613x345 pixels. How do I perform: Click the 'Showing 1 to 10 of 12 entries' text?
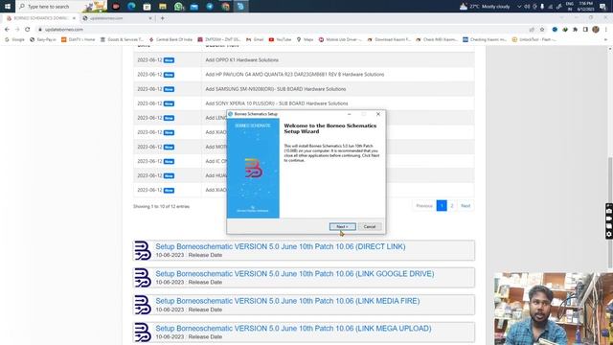pyautogui.click(x=161, y=207)
